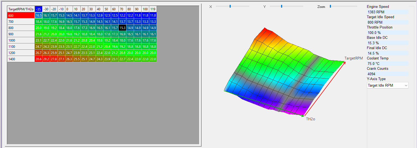The height and width of the screenshot is (148, 417).
Task: Click the Crank Counts value 4094
Action: coord(388,74)
